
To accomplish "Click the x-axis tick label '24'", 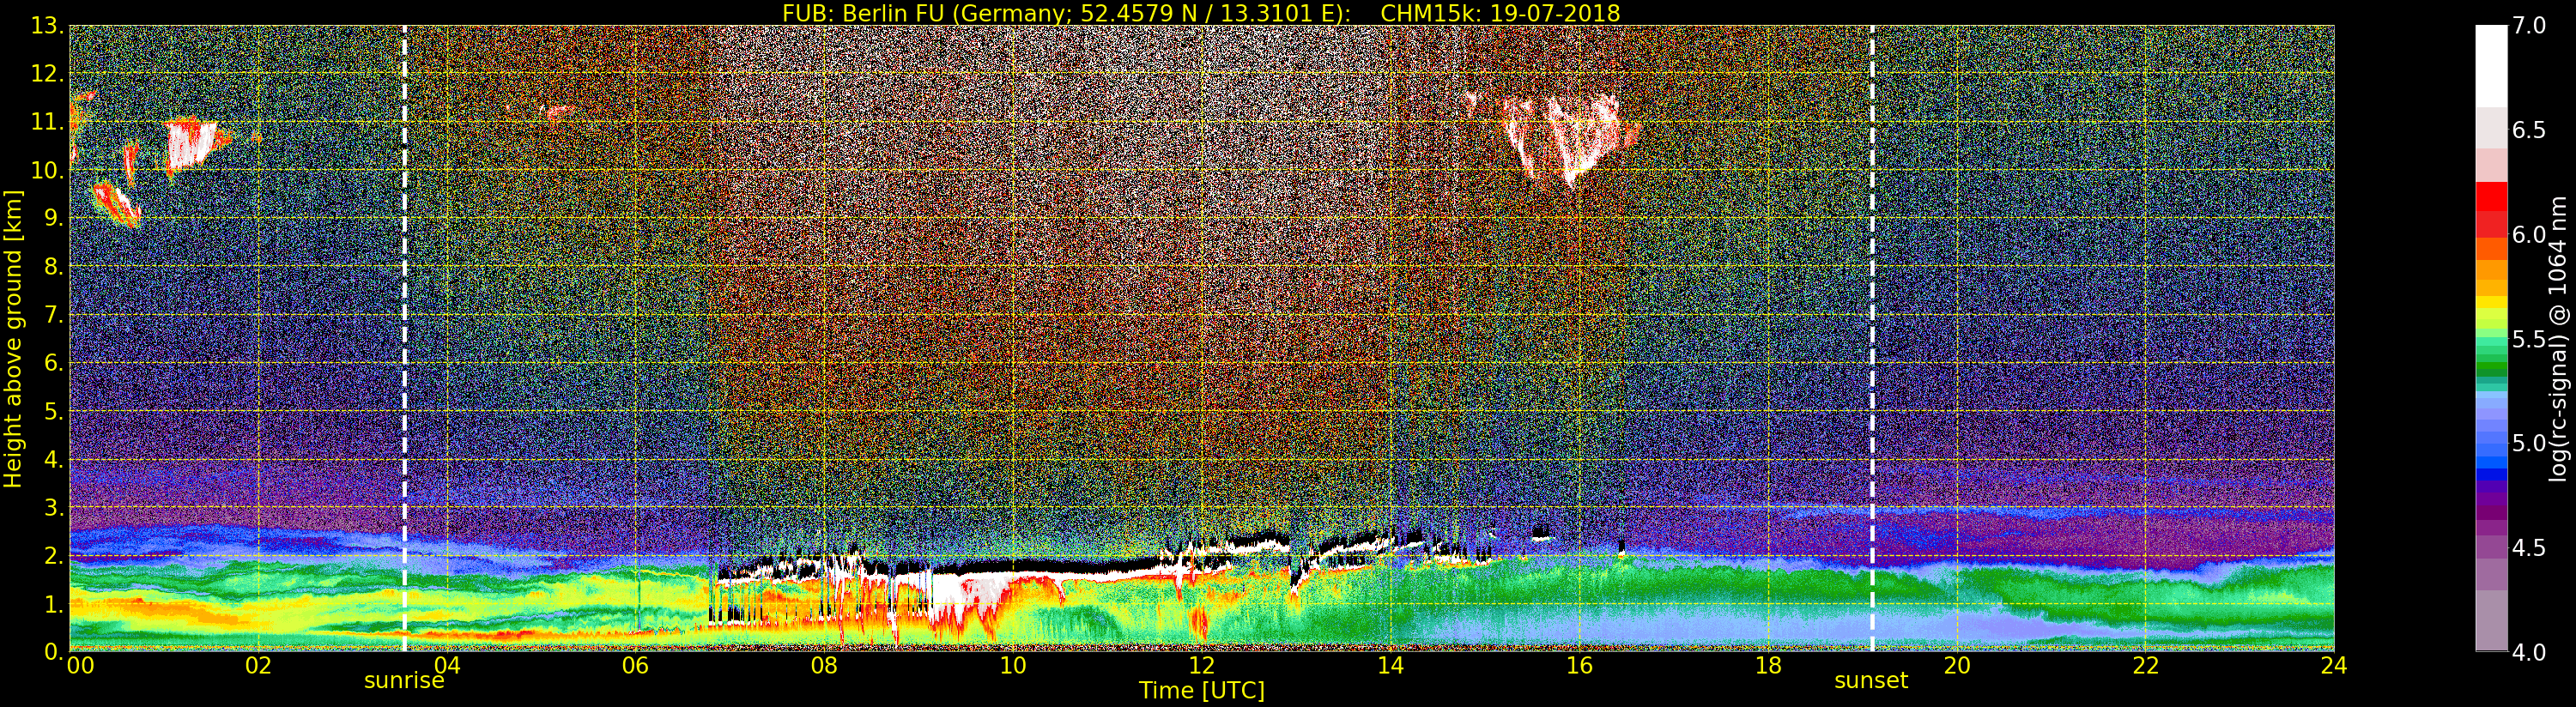I will [x=2333, y=666].
